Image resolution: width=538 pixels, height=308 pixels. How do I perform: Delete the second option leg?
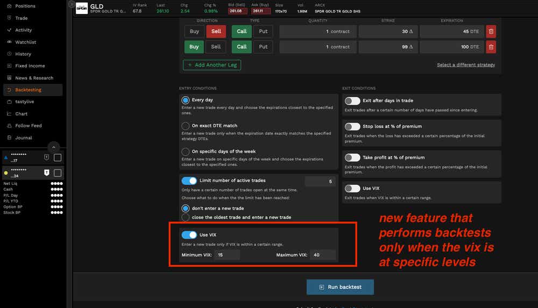click(491, 47)
